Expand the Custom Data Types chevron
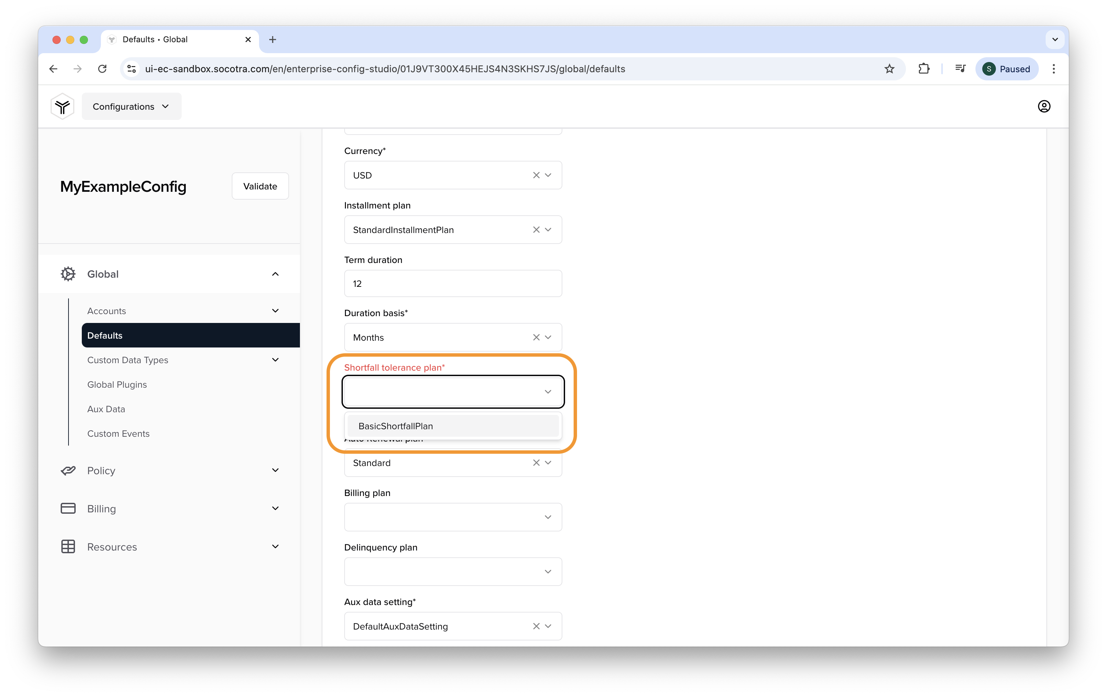The height and width of the screenshot is (697, 1107). (x=275, y=360)
